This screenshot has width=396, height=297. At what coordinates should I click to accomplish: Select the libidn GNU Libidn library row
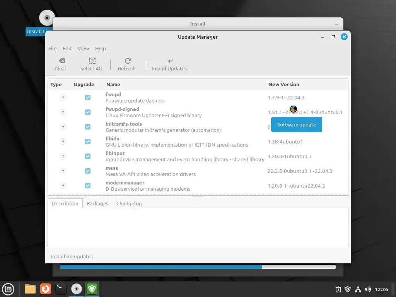(x=198, y=142)
